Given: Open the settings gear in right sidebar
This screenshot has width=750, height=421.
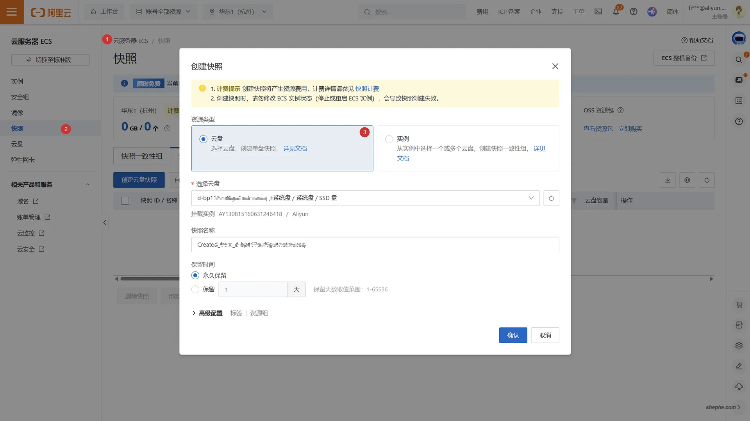Looking at the screenshot, I should pyautogui.click(x=739, y=346).
